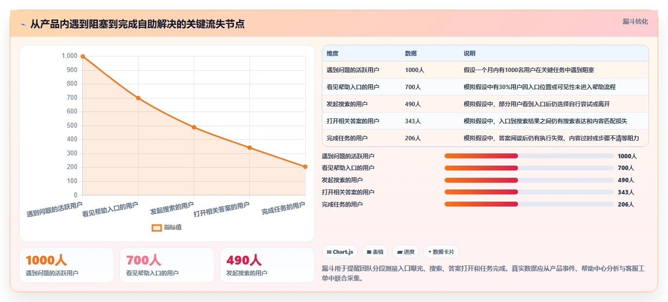
Task: Select table cell 发起搜索的用户
Action: click(x=347, y=104)
